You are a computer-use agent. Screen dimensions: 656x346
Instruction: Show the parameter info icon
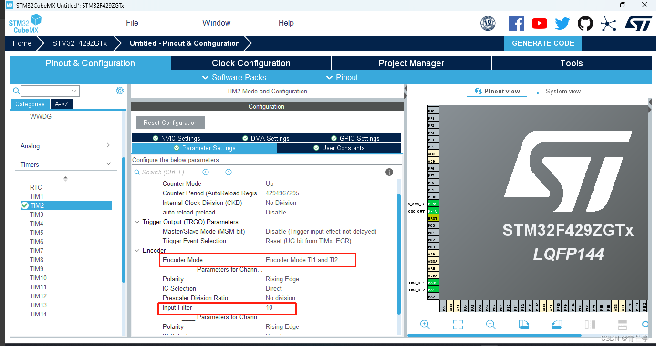[x=389, y=172]
